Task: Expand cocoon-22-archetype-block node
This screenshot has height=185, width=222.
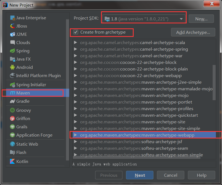Action: (75, 62)
